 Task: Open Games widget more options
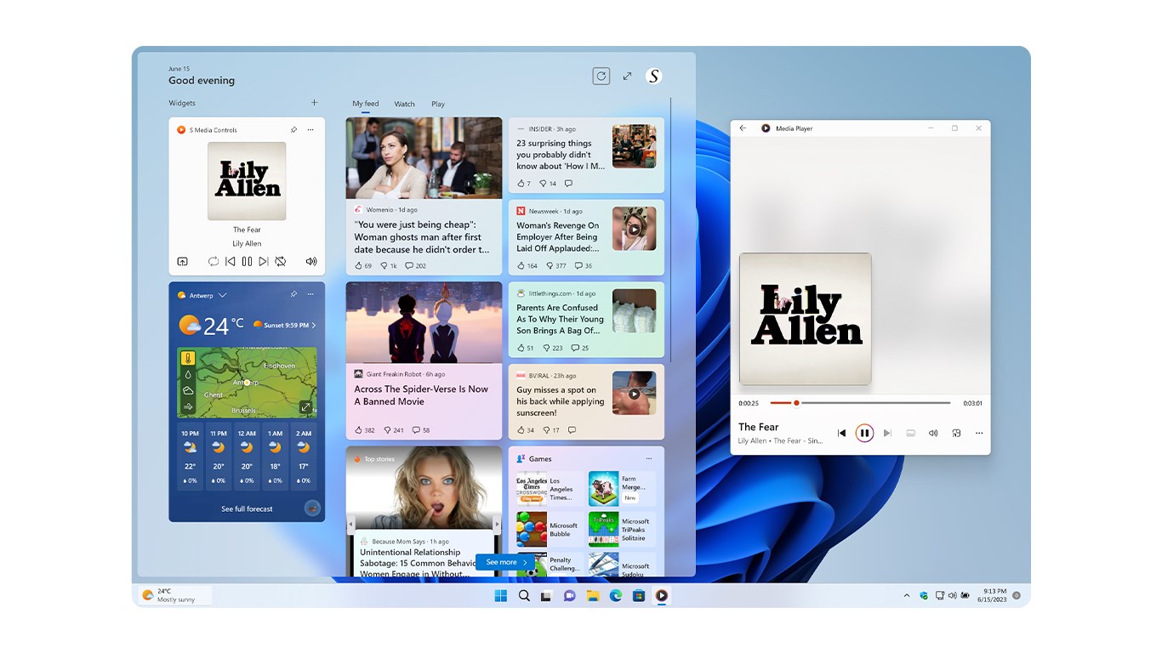click(649, 458)
